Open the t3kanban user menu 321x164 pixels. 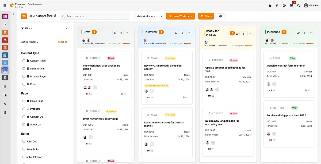[311, 5]
